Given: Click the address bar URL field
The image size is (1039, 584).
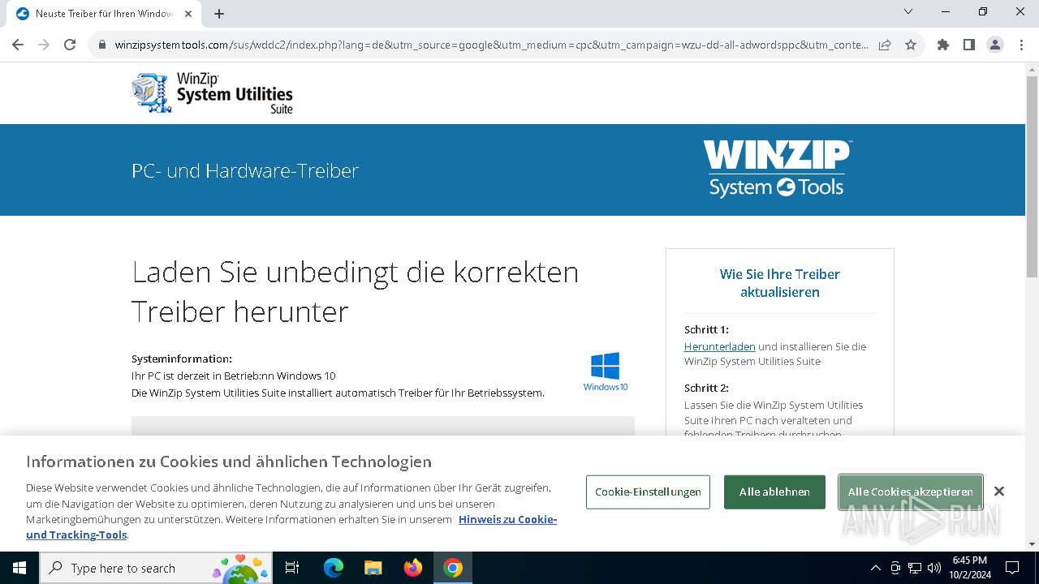Looking at the screenshot, I should [x=491, y=45].
